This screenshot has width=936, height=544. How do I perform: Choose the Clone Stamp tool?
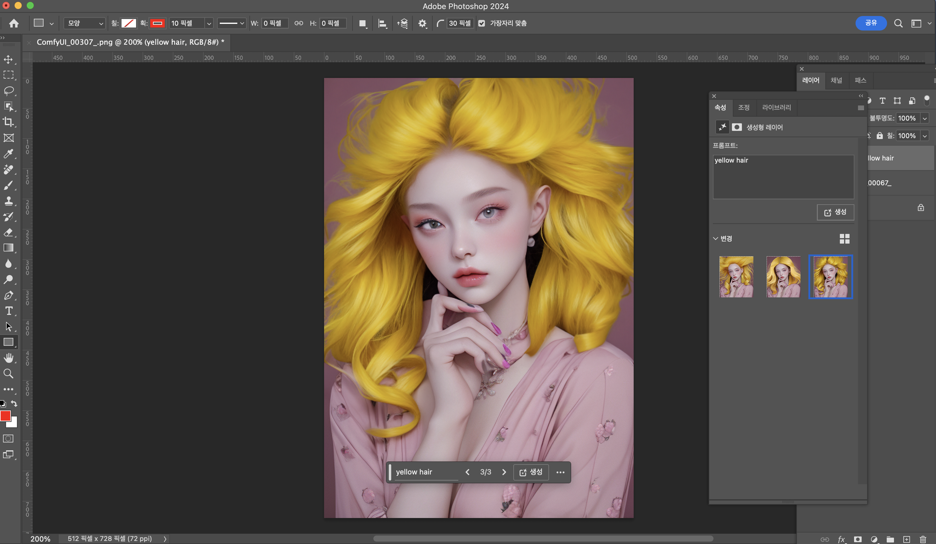8,201
